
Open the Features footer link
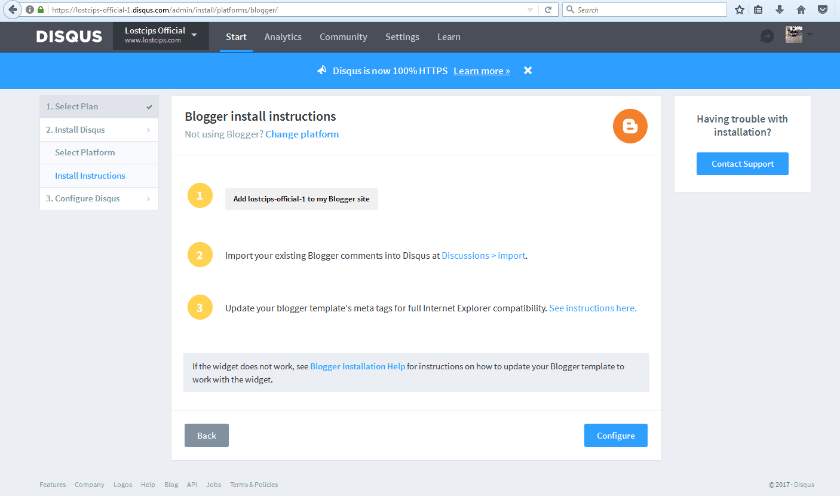53,485
